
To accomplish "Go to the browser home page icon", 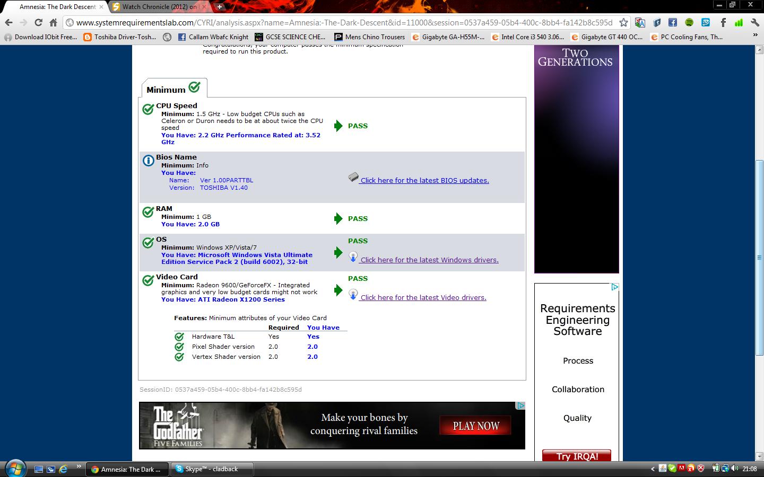I will click(53, 22).
